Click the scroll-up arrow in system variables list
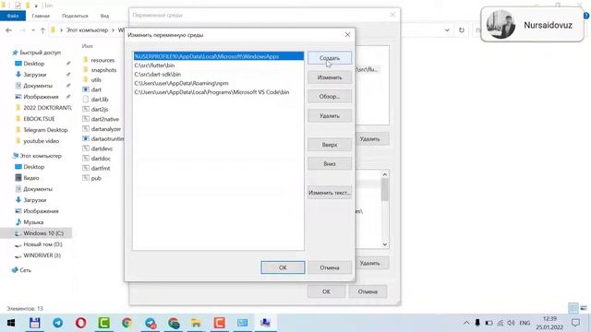591x332 pixels. click(384, 174)
